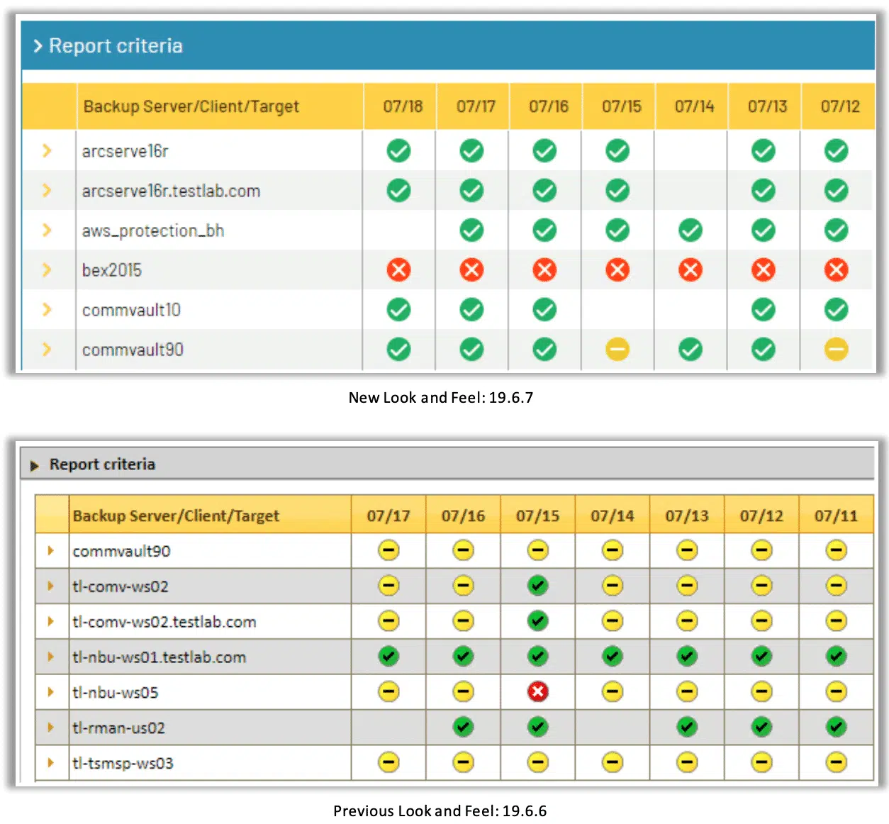Image resolution: width=889 pixels, height=824 pixels.
Task: Click arcserve16r.testlab.com success icon for 07/12
Action: coord(837,190)
